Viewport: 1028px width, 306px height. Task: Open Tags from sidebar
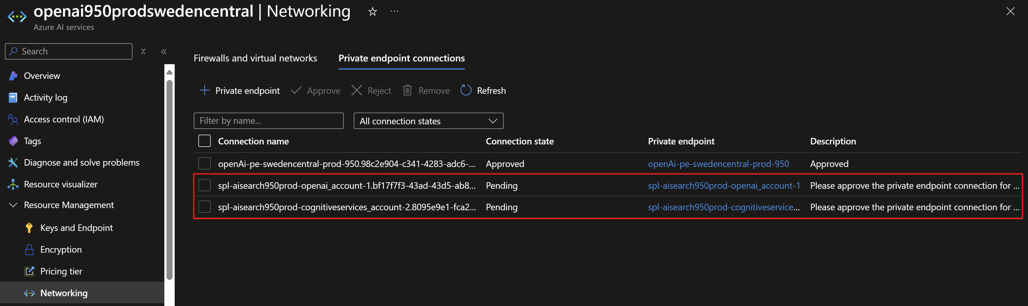pos(32,141)
